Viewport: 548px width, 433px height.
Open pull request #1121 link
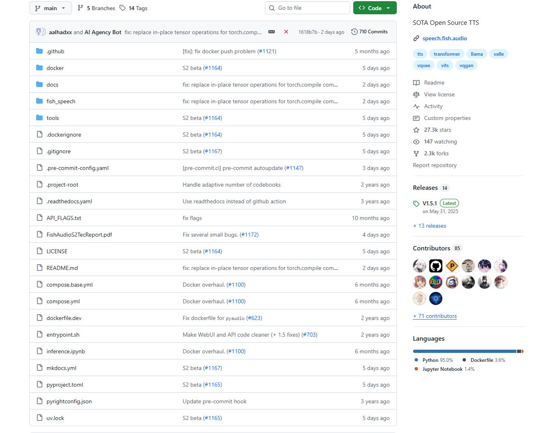coord(267,51)
